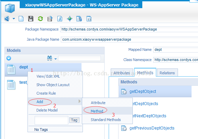Click the back arrow toolbar icon
This screenshot has height=139, width=198.
point(7,19)
